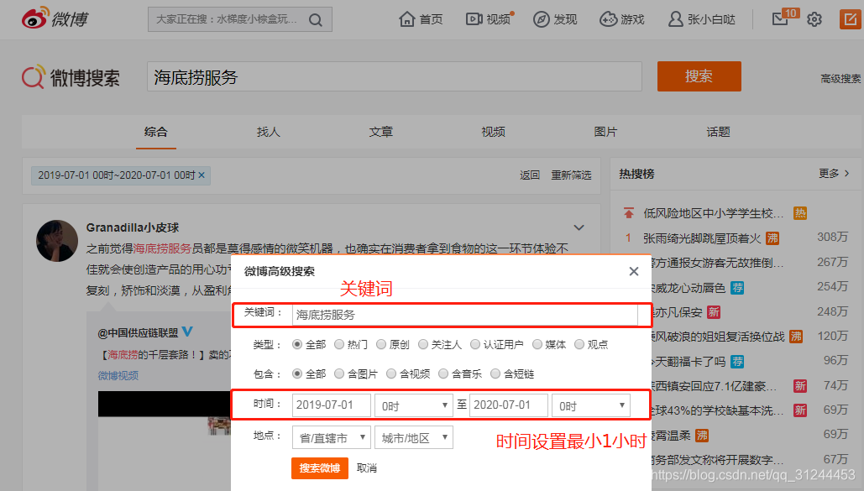
Task: Open hot search 低风险地区中小学学生校
Action: click(713, 213)
